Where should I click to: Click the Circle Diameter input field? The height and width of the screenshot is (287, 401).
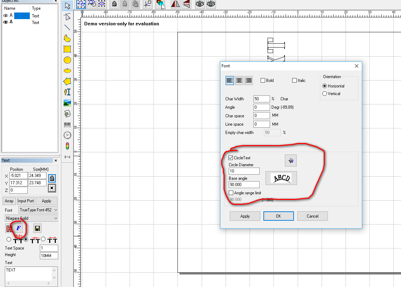tap(244, 171)
